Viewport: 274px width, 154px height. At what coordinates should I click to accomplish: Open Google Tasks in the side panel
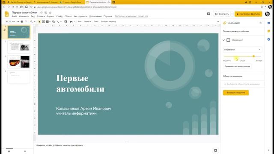(269, 39)
